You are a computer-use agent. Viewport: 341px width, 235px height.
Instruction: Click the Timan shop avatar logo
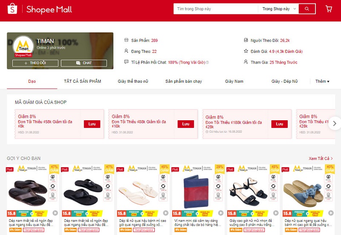(23, 46)
